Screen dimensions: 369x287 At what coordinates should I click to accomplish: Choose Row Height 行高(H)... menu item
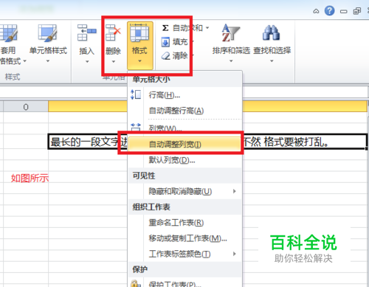185,95
